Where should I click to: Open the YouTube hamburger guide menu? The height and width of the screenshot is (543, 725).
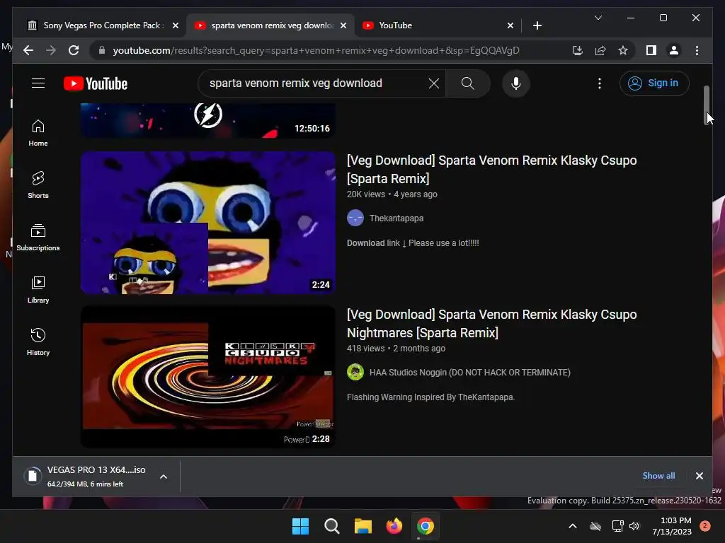38,83
